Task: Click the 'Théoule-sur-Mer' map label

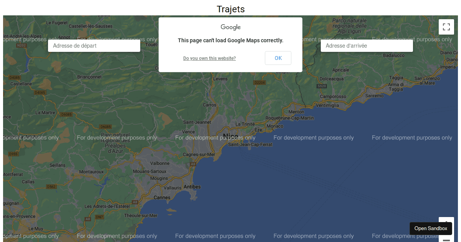Action: tap(141, 215)
